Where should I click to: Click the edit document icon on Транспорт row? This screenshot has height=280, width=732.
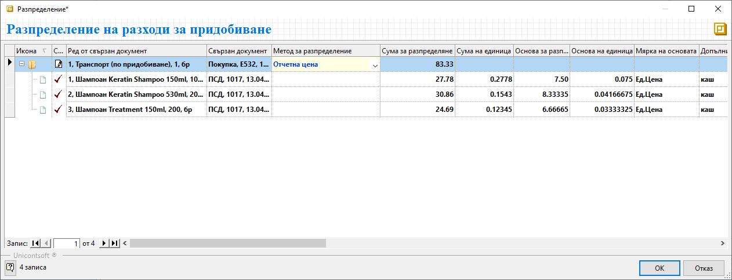59,64
